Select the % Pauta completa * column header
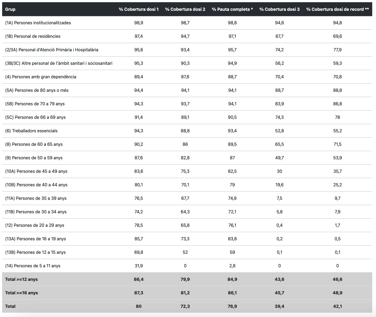This screenshot has width=376, height=317. point(232,9)
